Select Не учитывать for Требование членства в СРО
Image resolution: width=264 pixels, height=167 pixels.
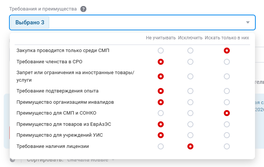coord(161,62)
